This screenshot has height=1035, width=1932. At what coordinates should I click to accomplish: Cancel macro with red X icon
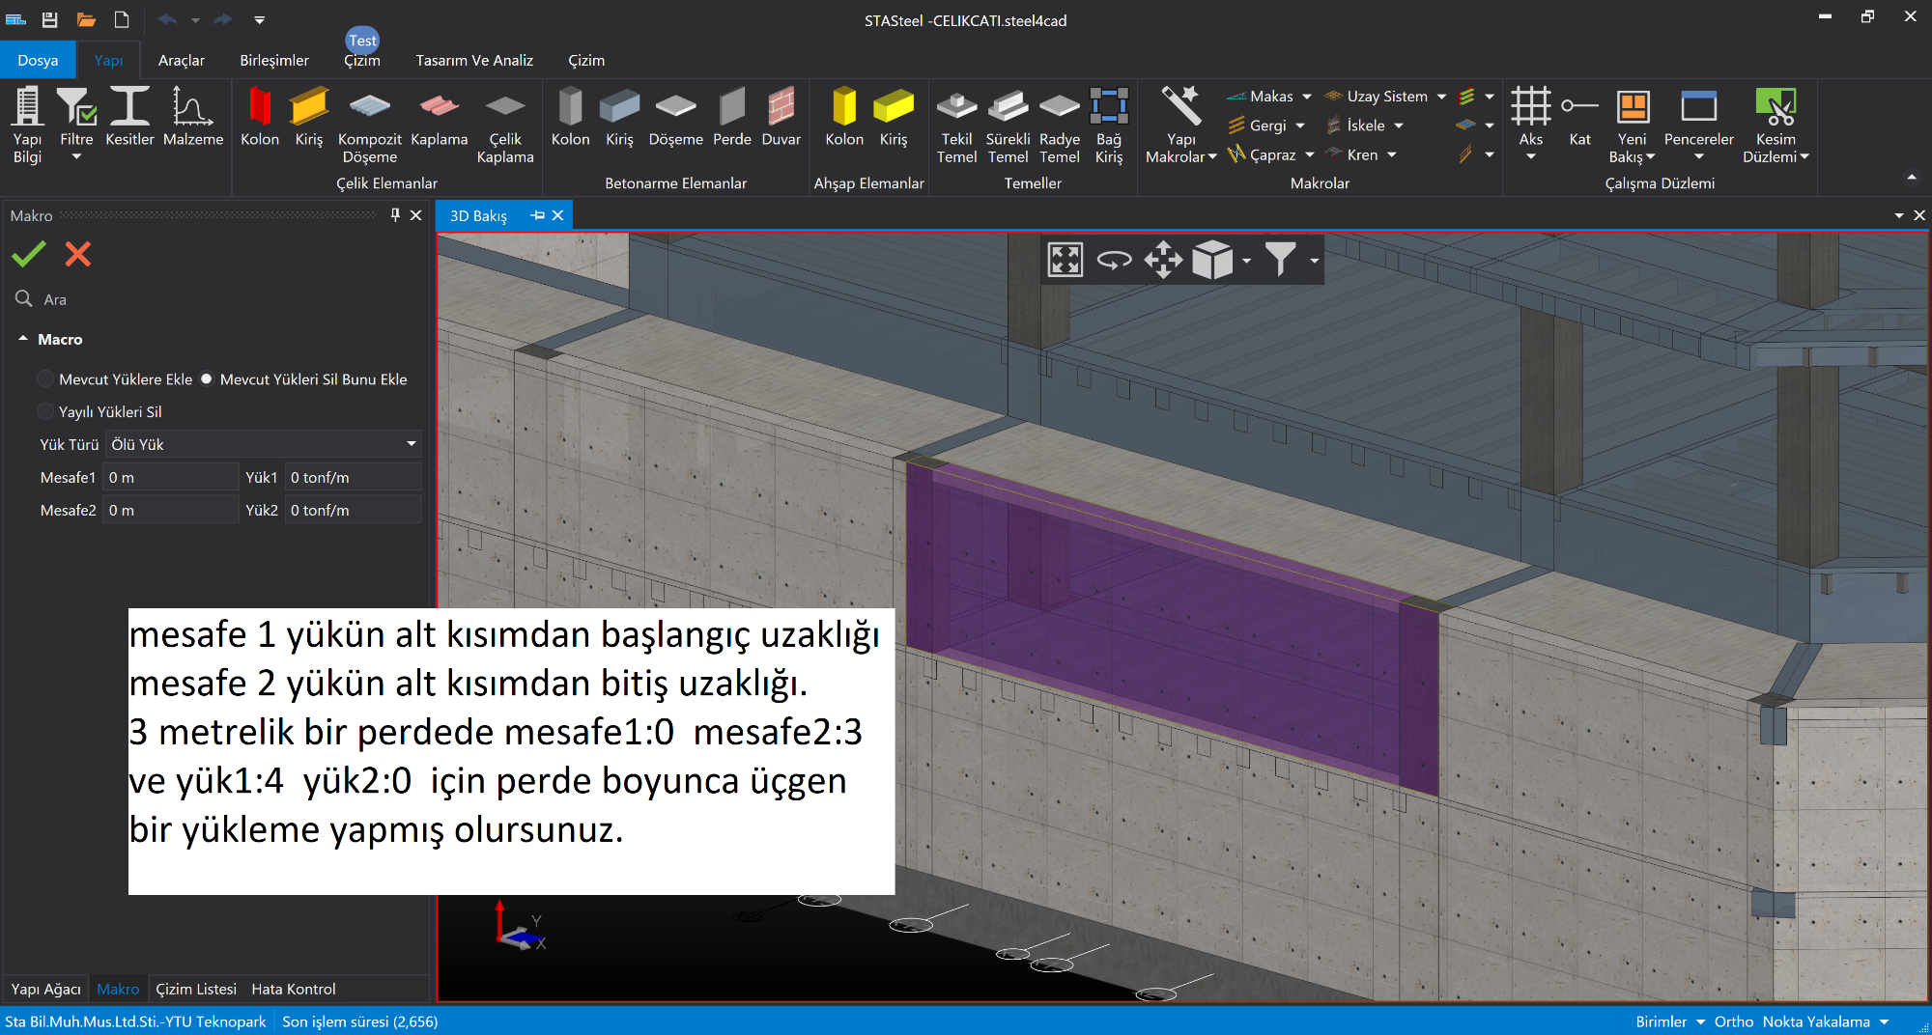click(78, 254)
